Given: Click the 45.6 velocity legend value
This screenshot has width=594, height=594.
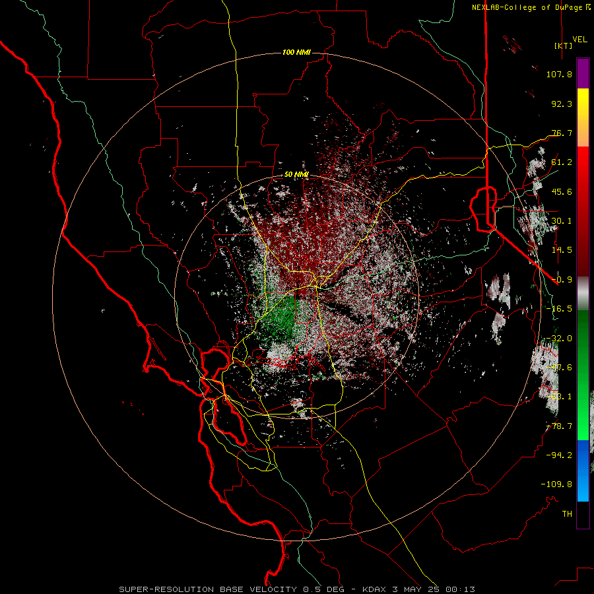Looking at the screenshot, I should (x=562, y=191).
